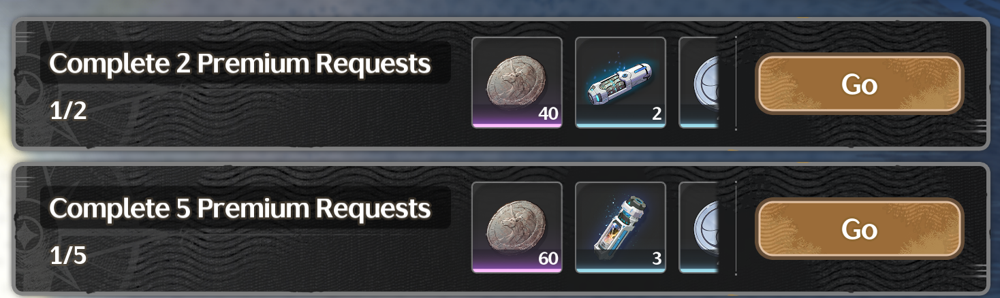Image resolution: width=1000 pixels, height=298 pixels.
Task: Tap the blue rarity bar under the capsule item
Action: coord(621,271)
